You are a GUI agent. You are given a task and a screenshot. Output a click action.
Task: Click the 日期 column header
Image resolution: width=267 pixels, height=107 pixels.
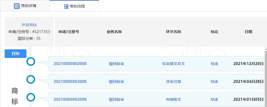[x=248, y=32]
